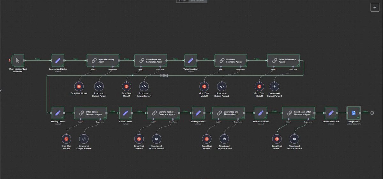The height and width of the screenshot is (179, 383).
Task: Select the Structured Output Parser6 node
Action: tap(224, 139)
